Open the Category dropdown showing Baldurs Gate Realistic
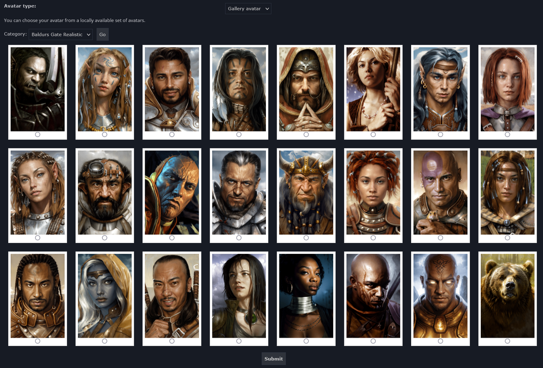The height and width of the screenshot is (368, 543). point(60,34)
